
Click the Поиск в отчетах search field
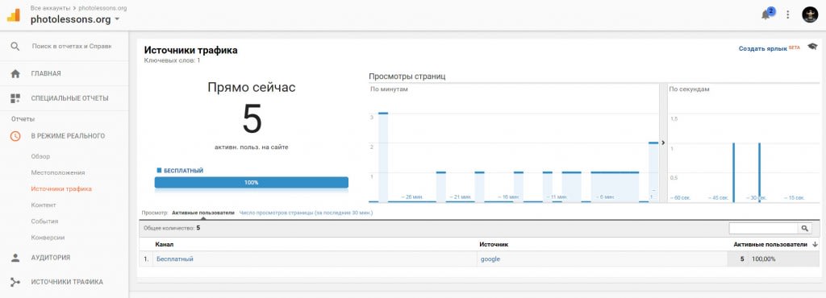72,46
